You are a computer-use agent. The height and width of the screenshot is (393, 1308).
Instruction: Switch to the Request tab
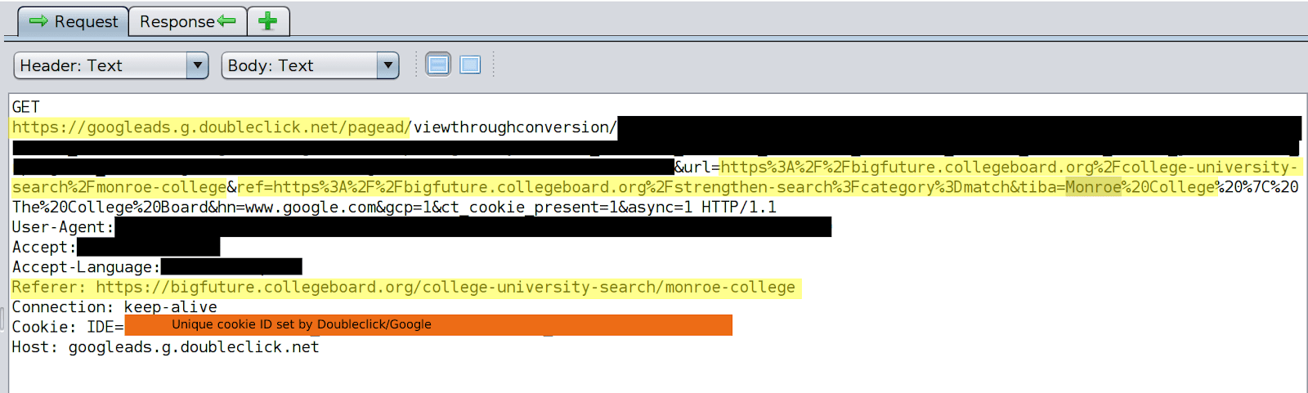pyautogui.click(x=73, y=21)
